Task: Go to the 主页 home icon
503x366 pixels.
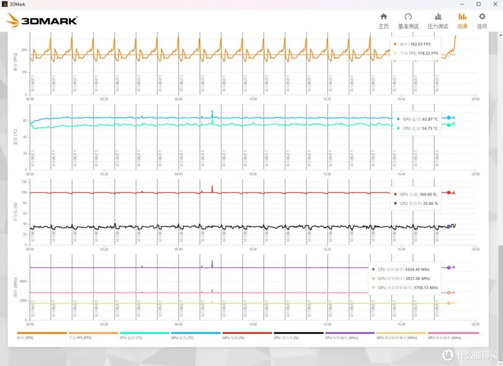Action: (x=384, y=16)
